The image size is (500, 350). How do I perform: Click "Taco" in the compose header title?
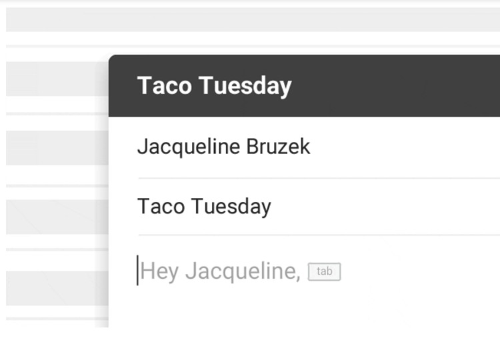pyautogui.click(x=165, y=86)
